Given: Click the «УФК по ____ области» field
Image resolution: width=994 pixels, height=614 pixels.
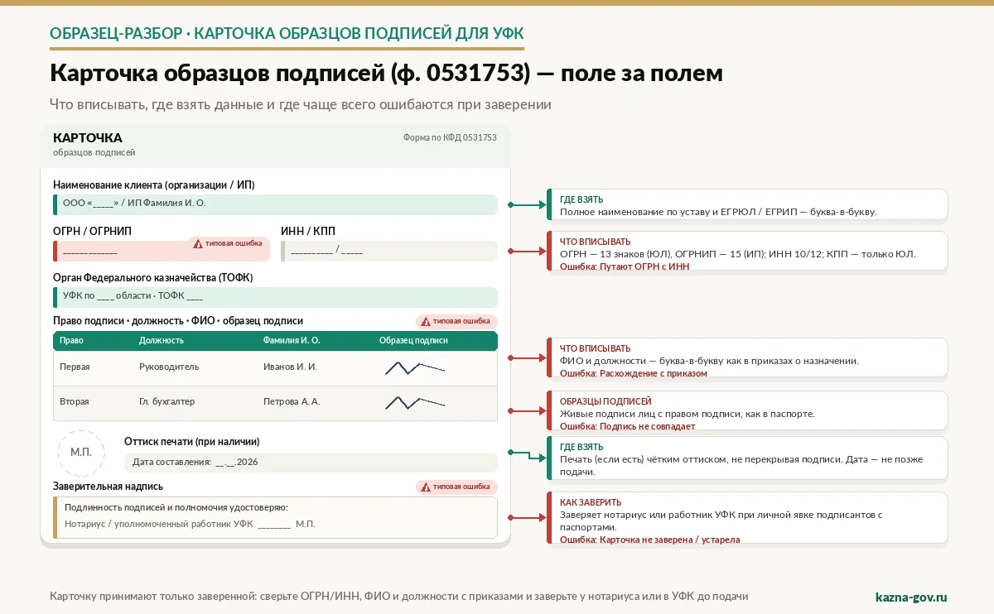Looking at the screenshot, I should [x=275, y=297].
